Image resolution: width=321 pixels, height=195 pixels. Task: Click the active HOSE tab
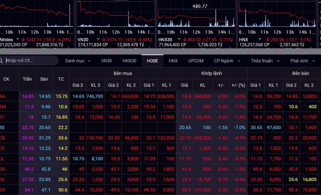pyautogui.click(x=152, y=61)
